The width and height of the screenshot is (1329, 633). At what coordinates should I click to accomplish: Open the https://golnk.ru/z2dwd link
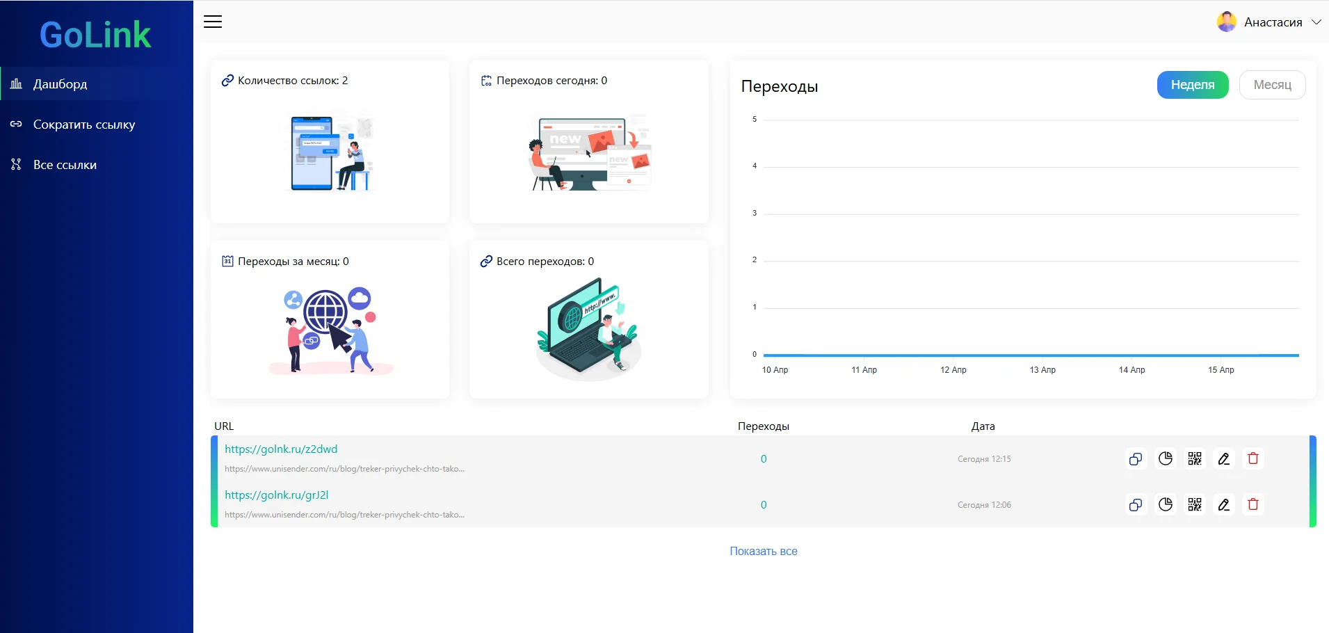(x=281, y=449)
